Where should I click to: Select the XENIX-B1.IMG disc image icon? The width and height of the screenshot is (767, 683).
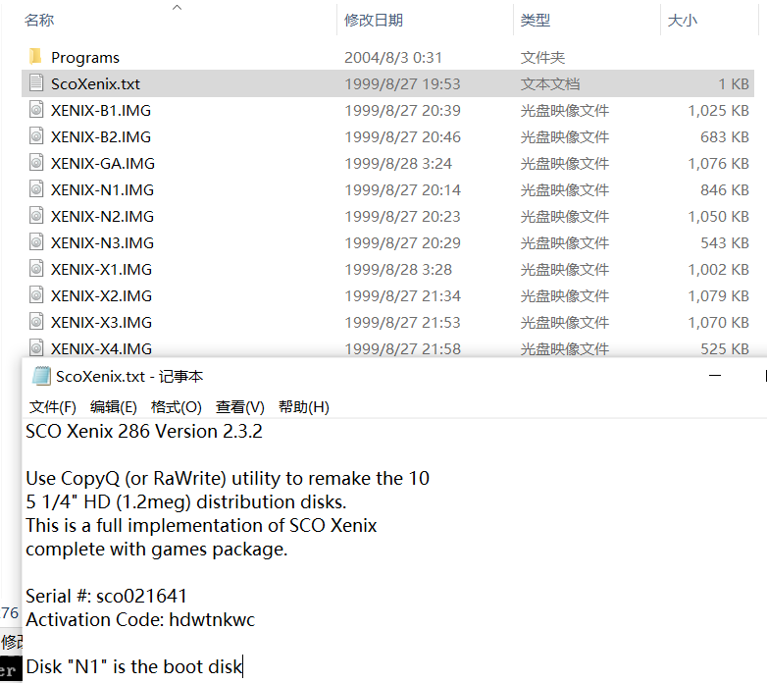click(x=36, y=110)
